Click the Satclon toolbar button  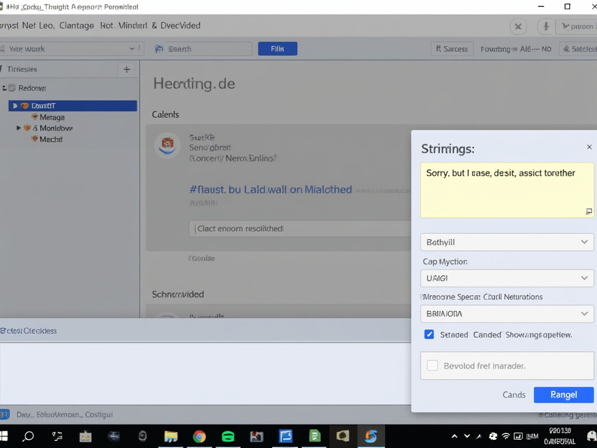(x=579, y=49)
